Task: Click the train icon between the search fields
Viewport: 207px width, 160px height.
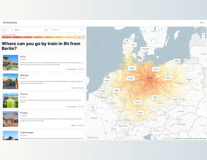Action: coord(46,30)
